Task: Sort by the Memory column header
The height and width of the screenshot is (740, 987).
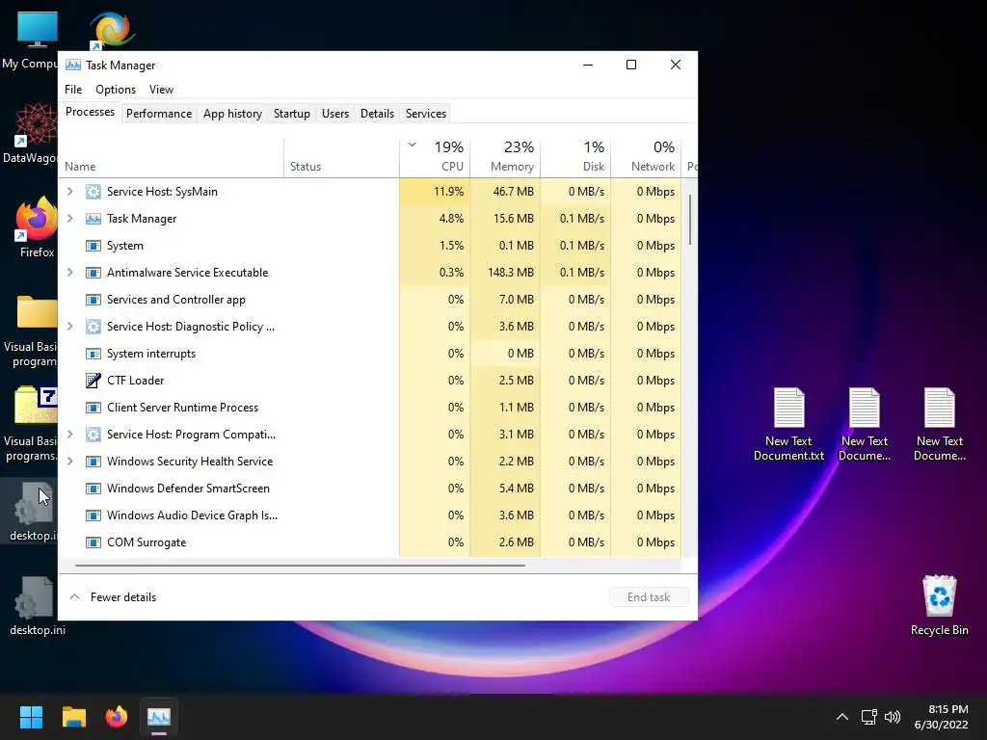Action: (505, 157)
